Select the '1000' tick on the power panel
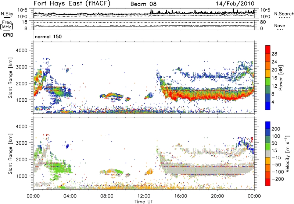Screen dimensions: 294x204 coord(21,100)
